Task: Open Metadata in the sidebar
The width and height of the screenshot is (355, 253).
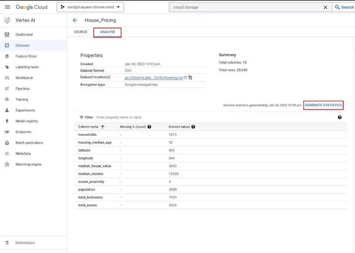Action: pyautogui.click(x=34, y=154)
